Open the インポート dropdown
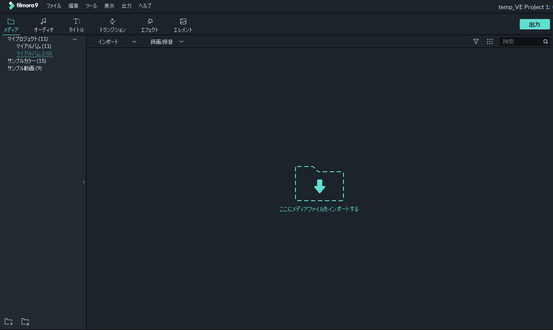 point(117,42)
